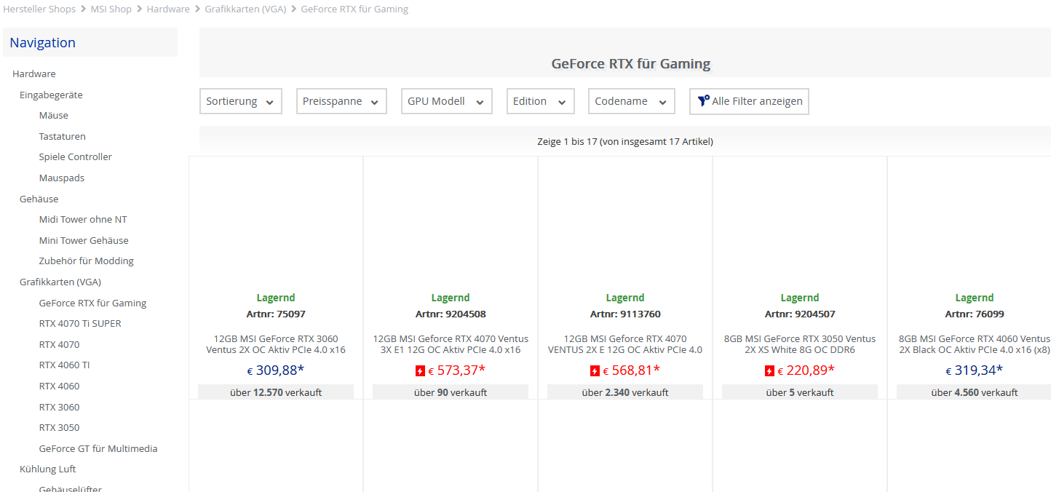Image resolution: width=1059 pixels, height=492 pixels.
Task: Click red flash-deal icon beside € 220,89
Action: 769,371
